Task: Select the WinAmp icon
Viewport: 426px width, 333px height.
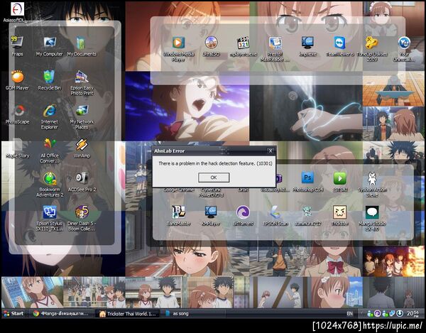Action: coord(82,148)
